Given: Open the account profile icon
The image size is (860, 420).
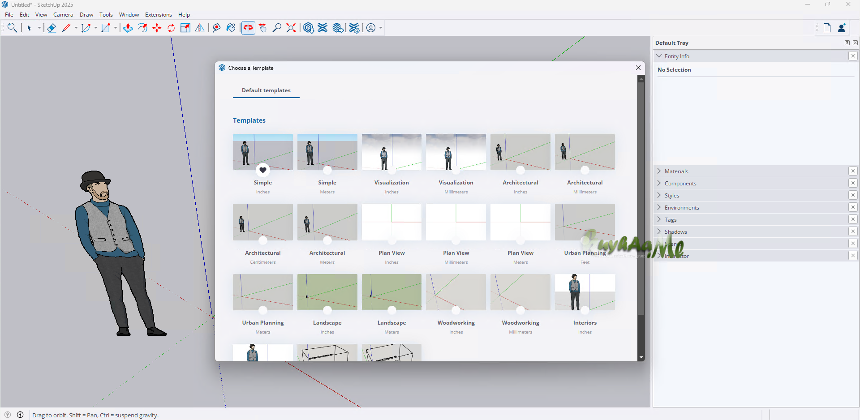Looking at the screenshot, I should (x=371, y=28).
